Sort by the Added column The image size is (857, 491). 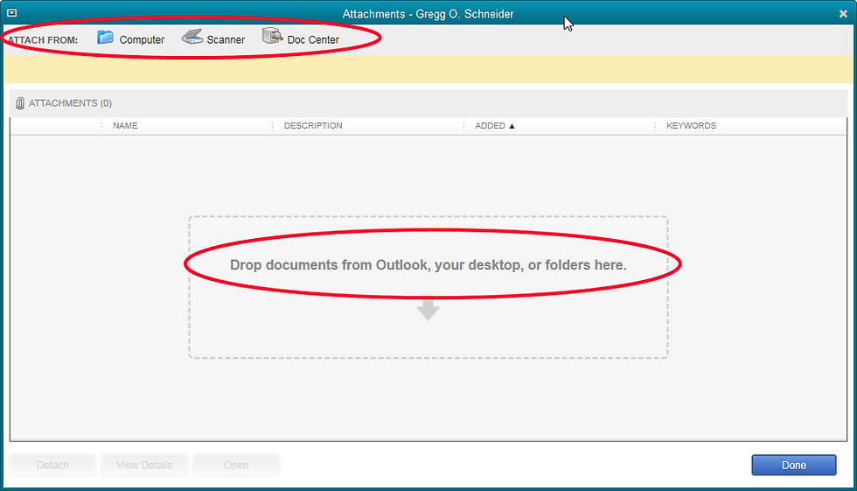point(495,126)
